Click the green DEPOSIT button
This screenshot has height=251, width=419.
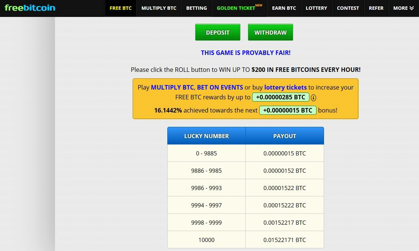click(x=217, y=32)
